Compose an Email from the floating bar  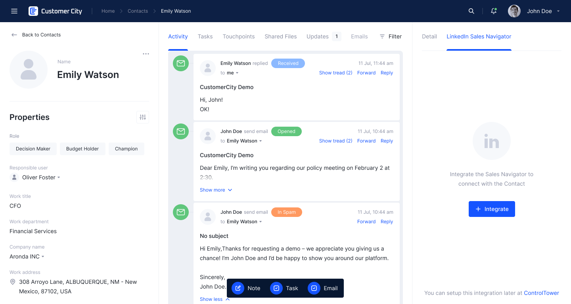[x=323, y=288]
